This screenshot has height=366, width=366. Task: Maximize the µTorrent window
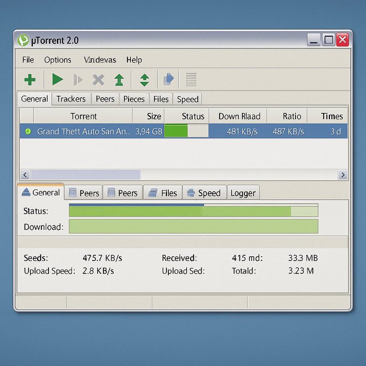[329, 40]
